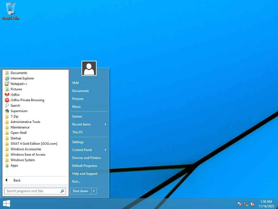Open Notepad++ via its icon
The width and height of the screenshot is (278, 209).
point(7,84)
